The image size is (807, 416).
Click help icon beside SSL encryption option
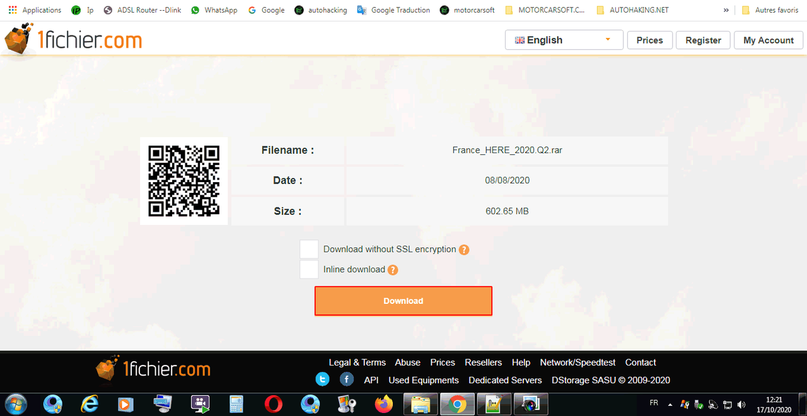coord(464,250)
